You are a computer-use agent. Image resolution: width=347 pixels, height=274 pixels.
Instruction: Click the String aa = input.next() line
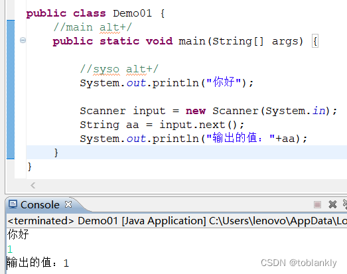coord(162,125)
